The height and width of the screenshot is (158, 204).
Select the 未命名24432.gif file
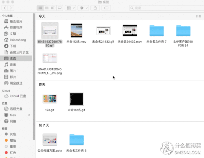[x=103, y=31]
